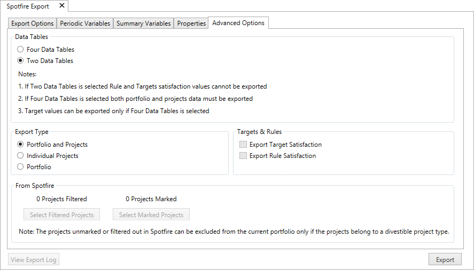The height and width of the screenshot is (270, 474).
Task: Click the 'Notes:' heading text
Action: click(27, 74)
